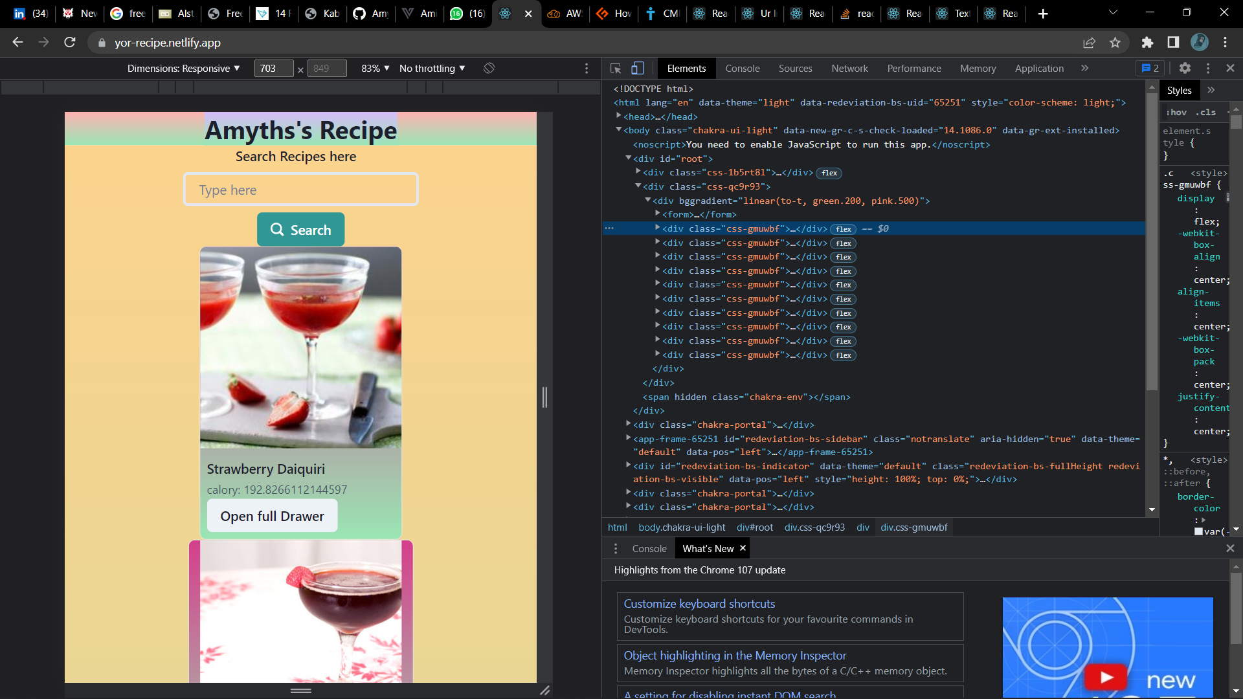
Task: Open the No throttling dropdown
Action: [x=432, y=68]
